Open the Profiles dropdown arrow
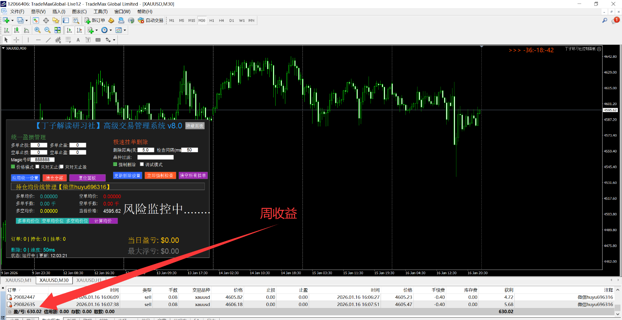 26,21
